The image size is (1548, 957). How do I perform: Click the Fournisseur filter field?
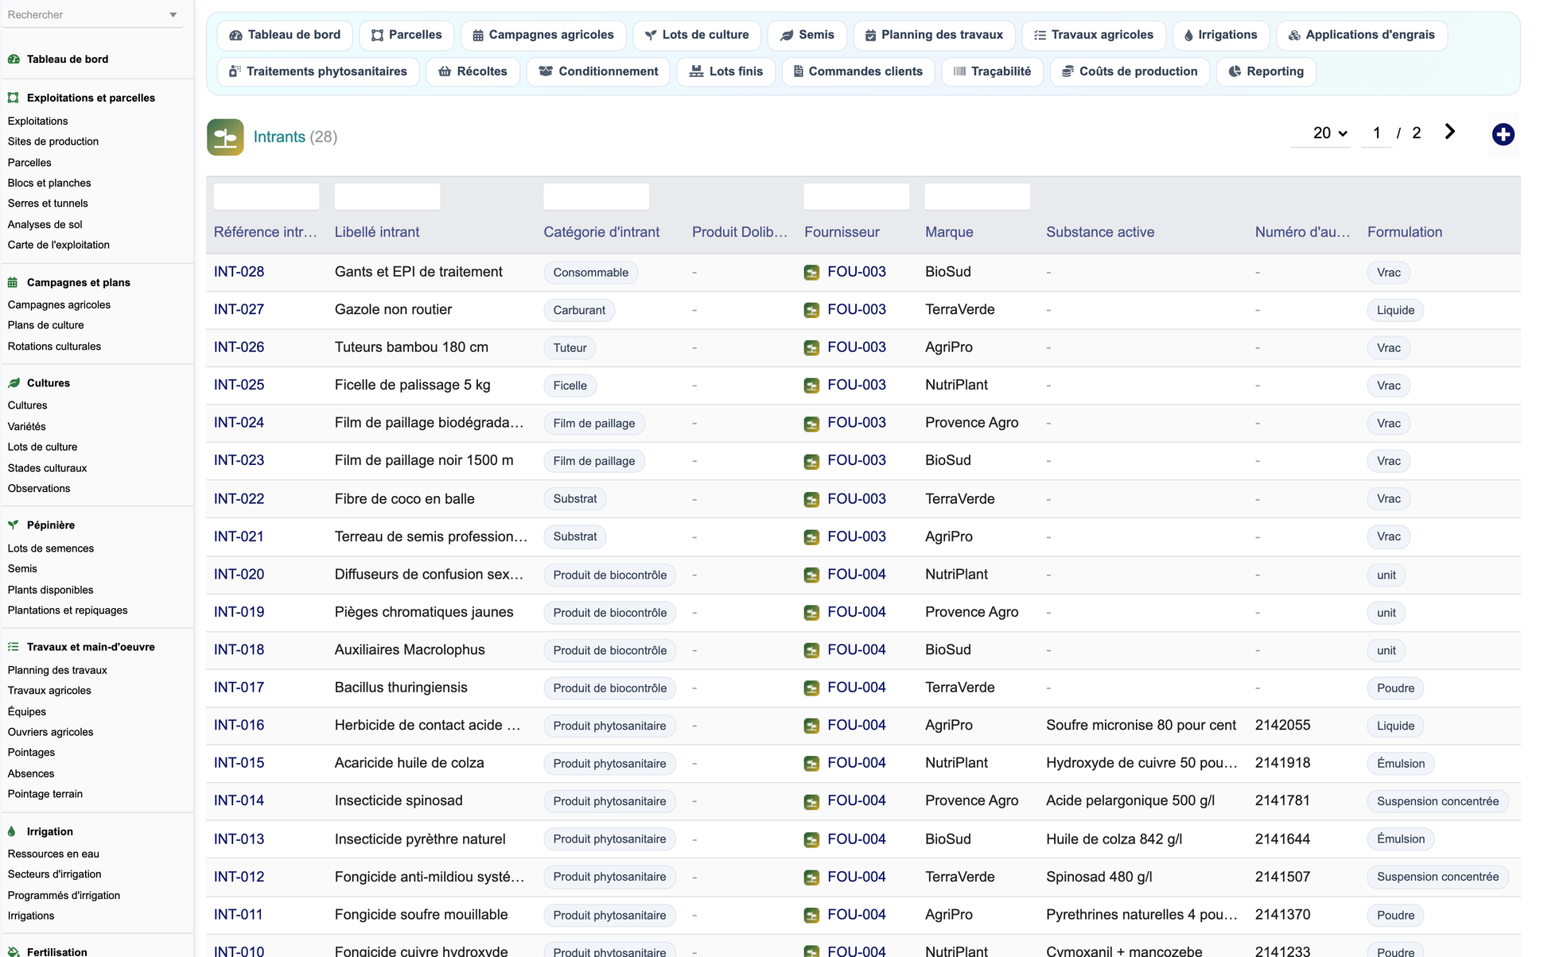point(857,196)
